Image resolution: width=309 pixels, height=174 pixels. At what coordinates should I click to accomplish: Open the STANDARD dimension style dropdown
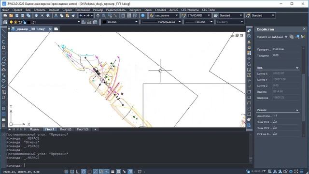[209, 15]
